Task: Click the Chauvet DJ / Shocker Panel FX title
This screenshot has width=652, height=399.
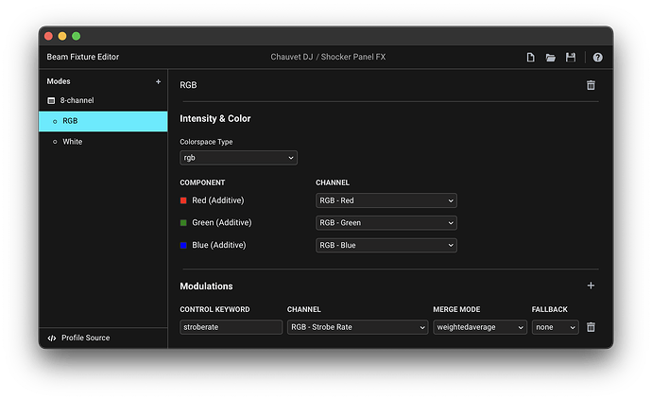Action: [328, 57]
